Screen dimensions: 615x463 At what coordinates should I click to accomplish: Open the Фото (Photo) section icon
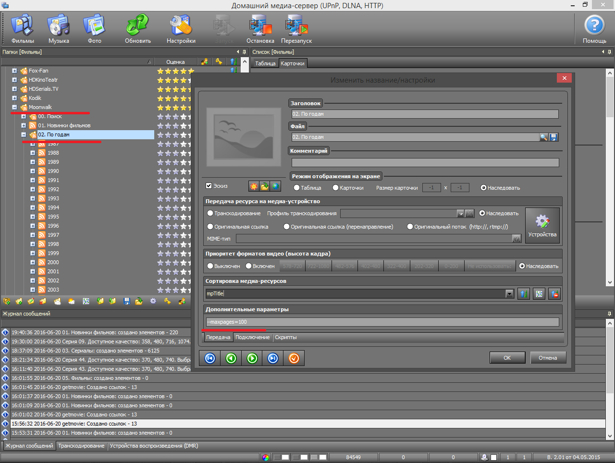95,29
